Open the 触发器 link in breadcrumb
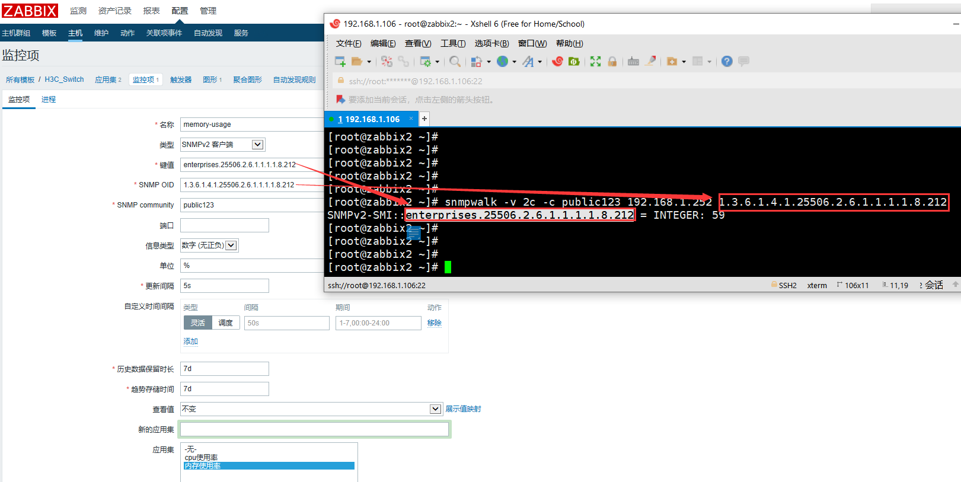 [181, 79]
